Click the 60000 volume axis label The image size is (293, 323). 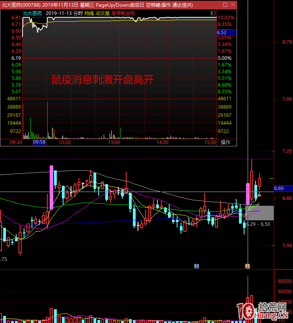click(285, 291)
